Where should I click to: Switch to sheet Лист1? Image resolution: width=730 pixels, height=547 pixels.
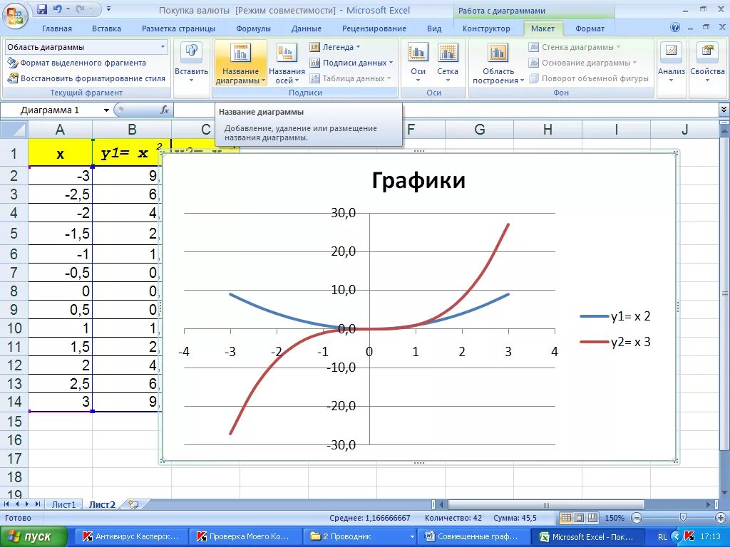(x=63, y=504)
